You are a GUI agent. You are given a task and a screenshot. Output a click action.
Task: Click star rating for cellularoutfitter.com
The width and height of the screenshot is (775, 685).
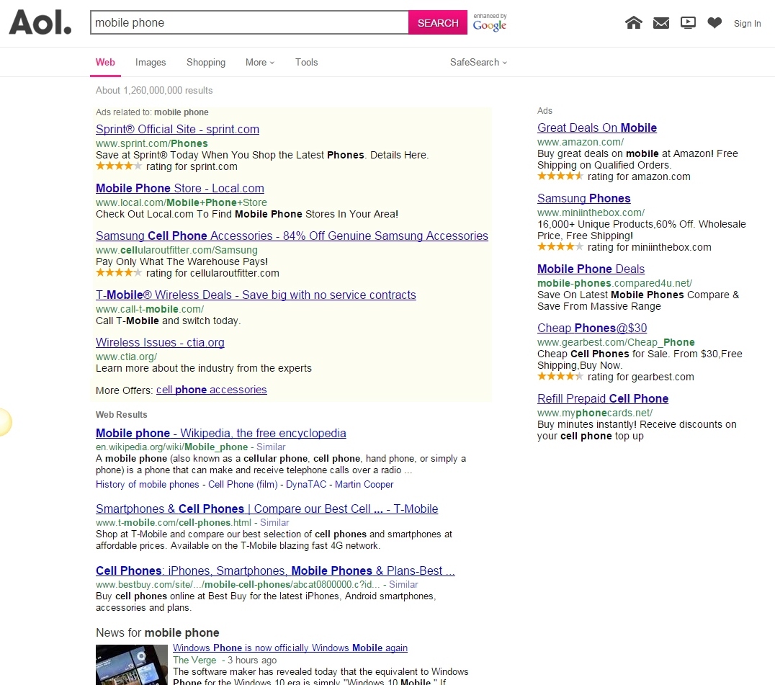119,273
